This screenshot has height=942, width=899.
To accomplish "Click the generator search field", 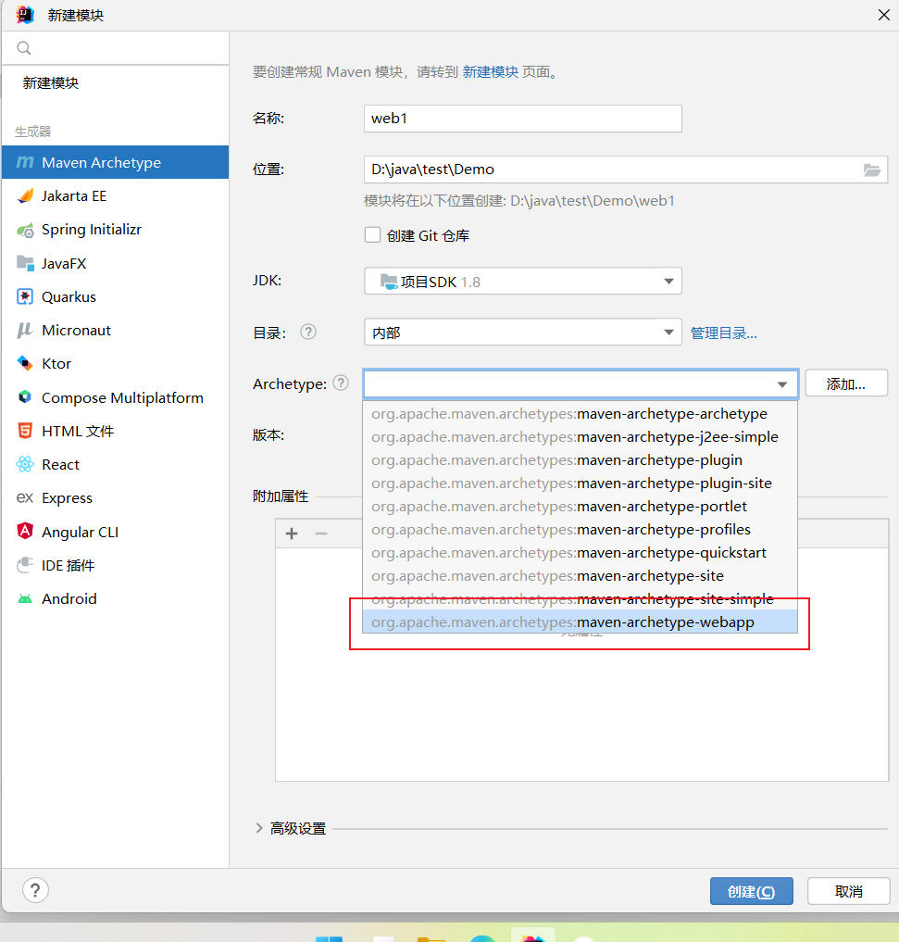I will click(x=116, y=48).
